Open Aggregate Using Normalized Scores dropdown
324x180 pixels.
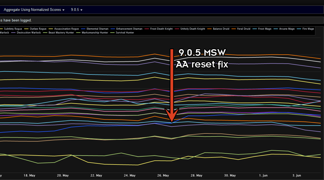34,10
